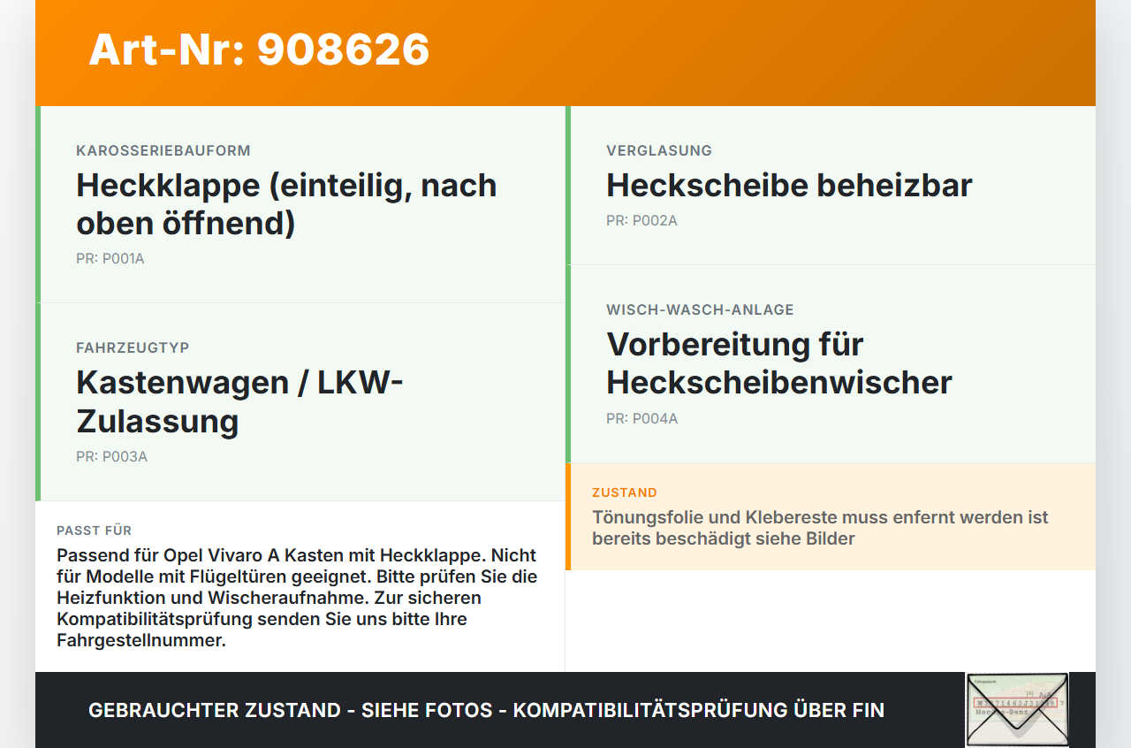Click the orange Zustand notice box
This screenshot has width=1131, height=748.
pyautogui.click(x=831, y=516)
